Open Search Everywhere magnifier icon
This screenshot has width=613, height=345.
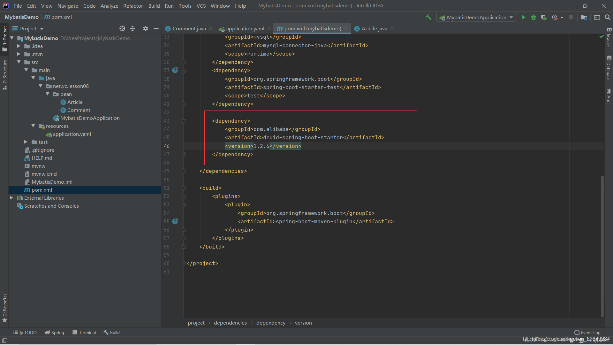[607, 17]
